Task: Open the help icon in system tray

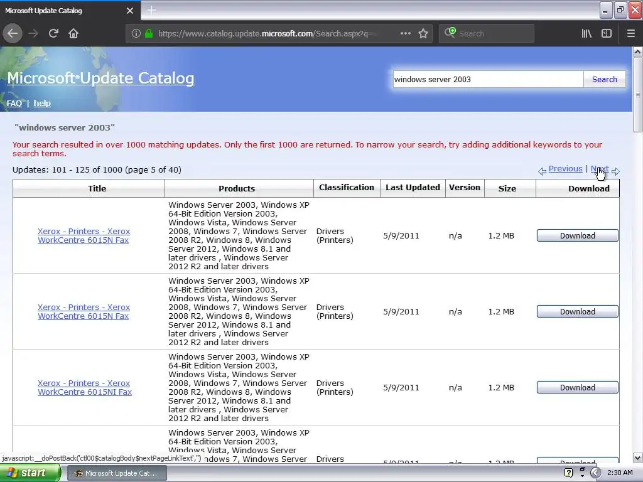Action: tap(568, 473)
